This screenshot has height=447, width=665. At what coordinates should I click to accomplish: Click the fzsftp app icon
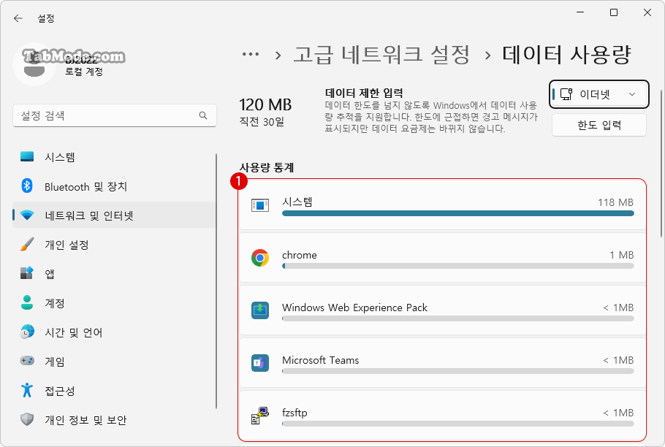(x=260, y=415)
